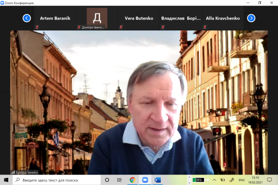The width and height of the screenshot is (278, 185).
Task: Click the Windows search box
Action: click(56, 180)
